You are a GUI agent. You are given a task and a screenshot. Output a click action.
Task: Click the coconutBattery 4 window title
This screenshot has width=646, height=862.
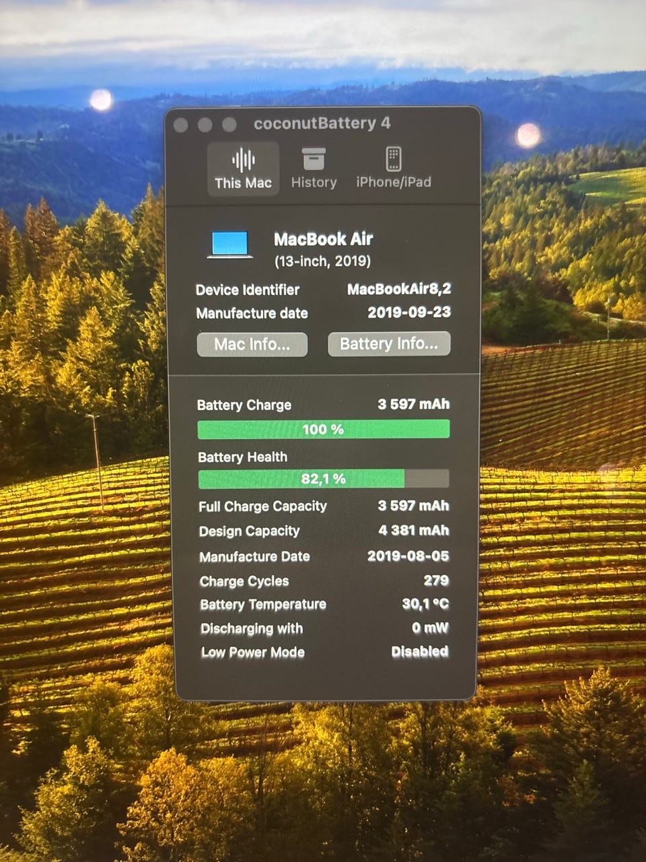[322, 123]
